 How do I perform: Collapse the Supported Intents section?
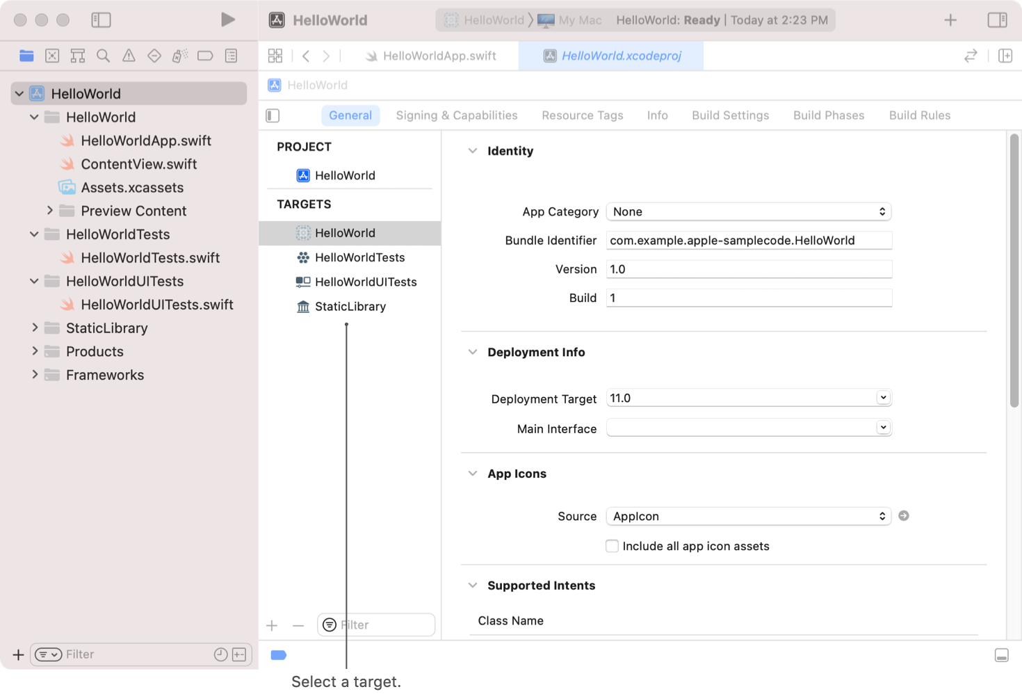pyautogui.click(x=473, y=586)
